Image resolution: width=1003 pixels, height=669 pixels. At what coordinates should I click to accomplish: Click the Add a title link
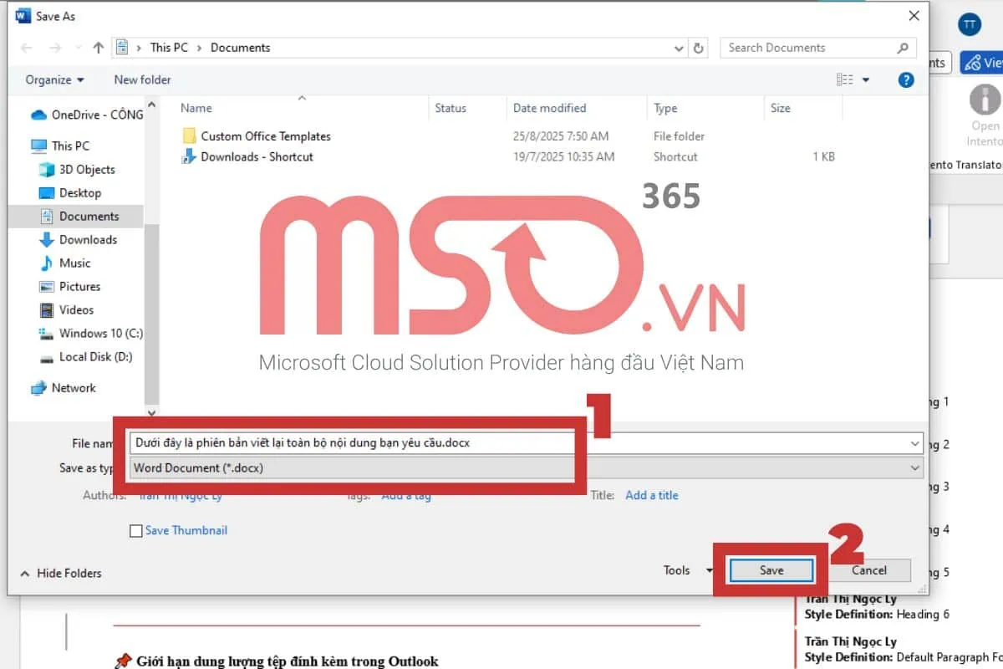click(651, 495)
